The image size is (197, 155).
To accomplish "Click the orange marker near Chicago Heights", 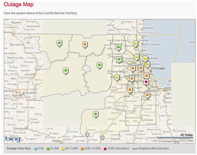I will click(x=148, y=96).
